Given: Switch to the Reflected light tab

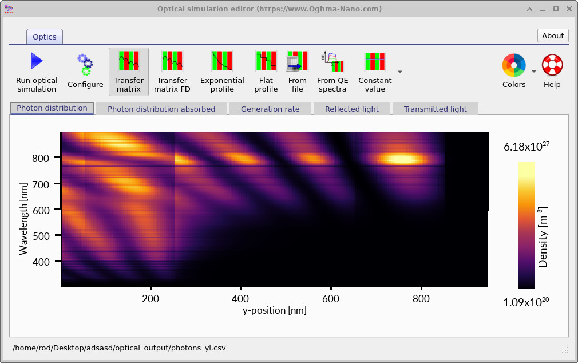Looking at the screenshot, I should pyautogui.click(x=352, y=109).
